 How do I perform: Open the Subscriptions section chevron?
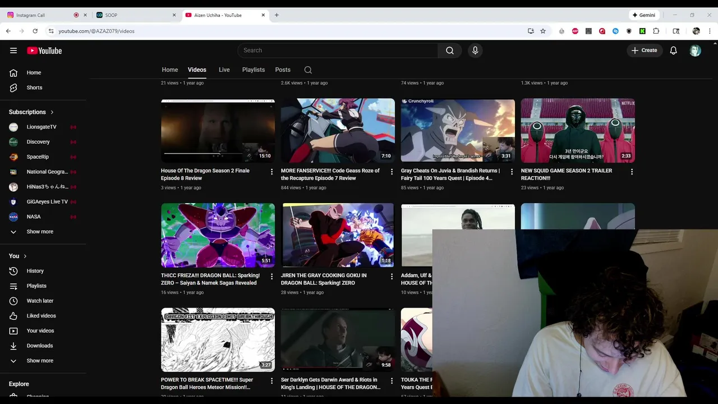(x=52, y=112)
